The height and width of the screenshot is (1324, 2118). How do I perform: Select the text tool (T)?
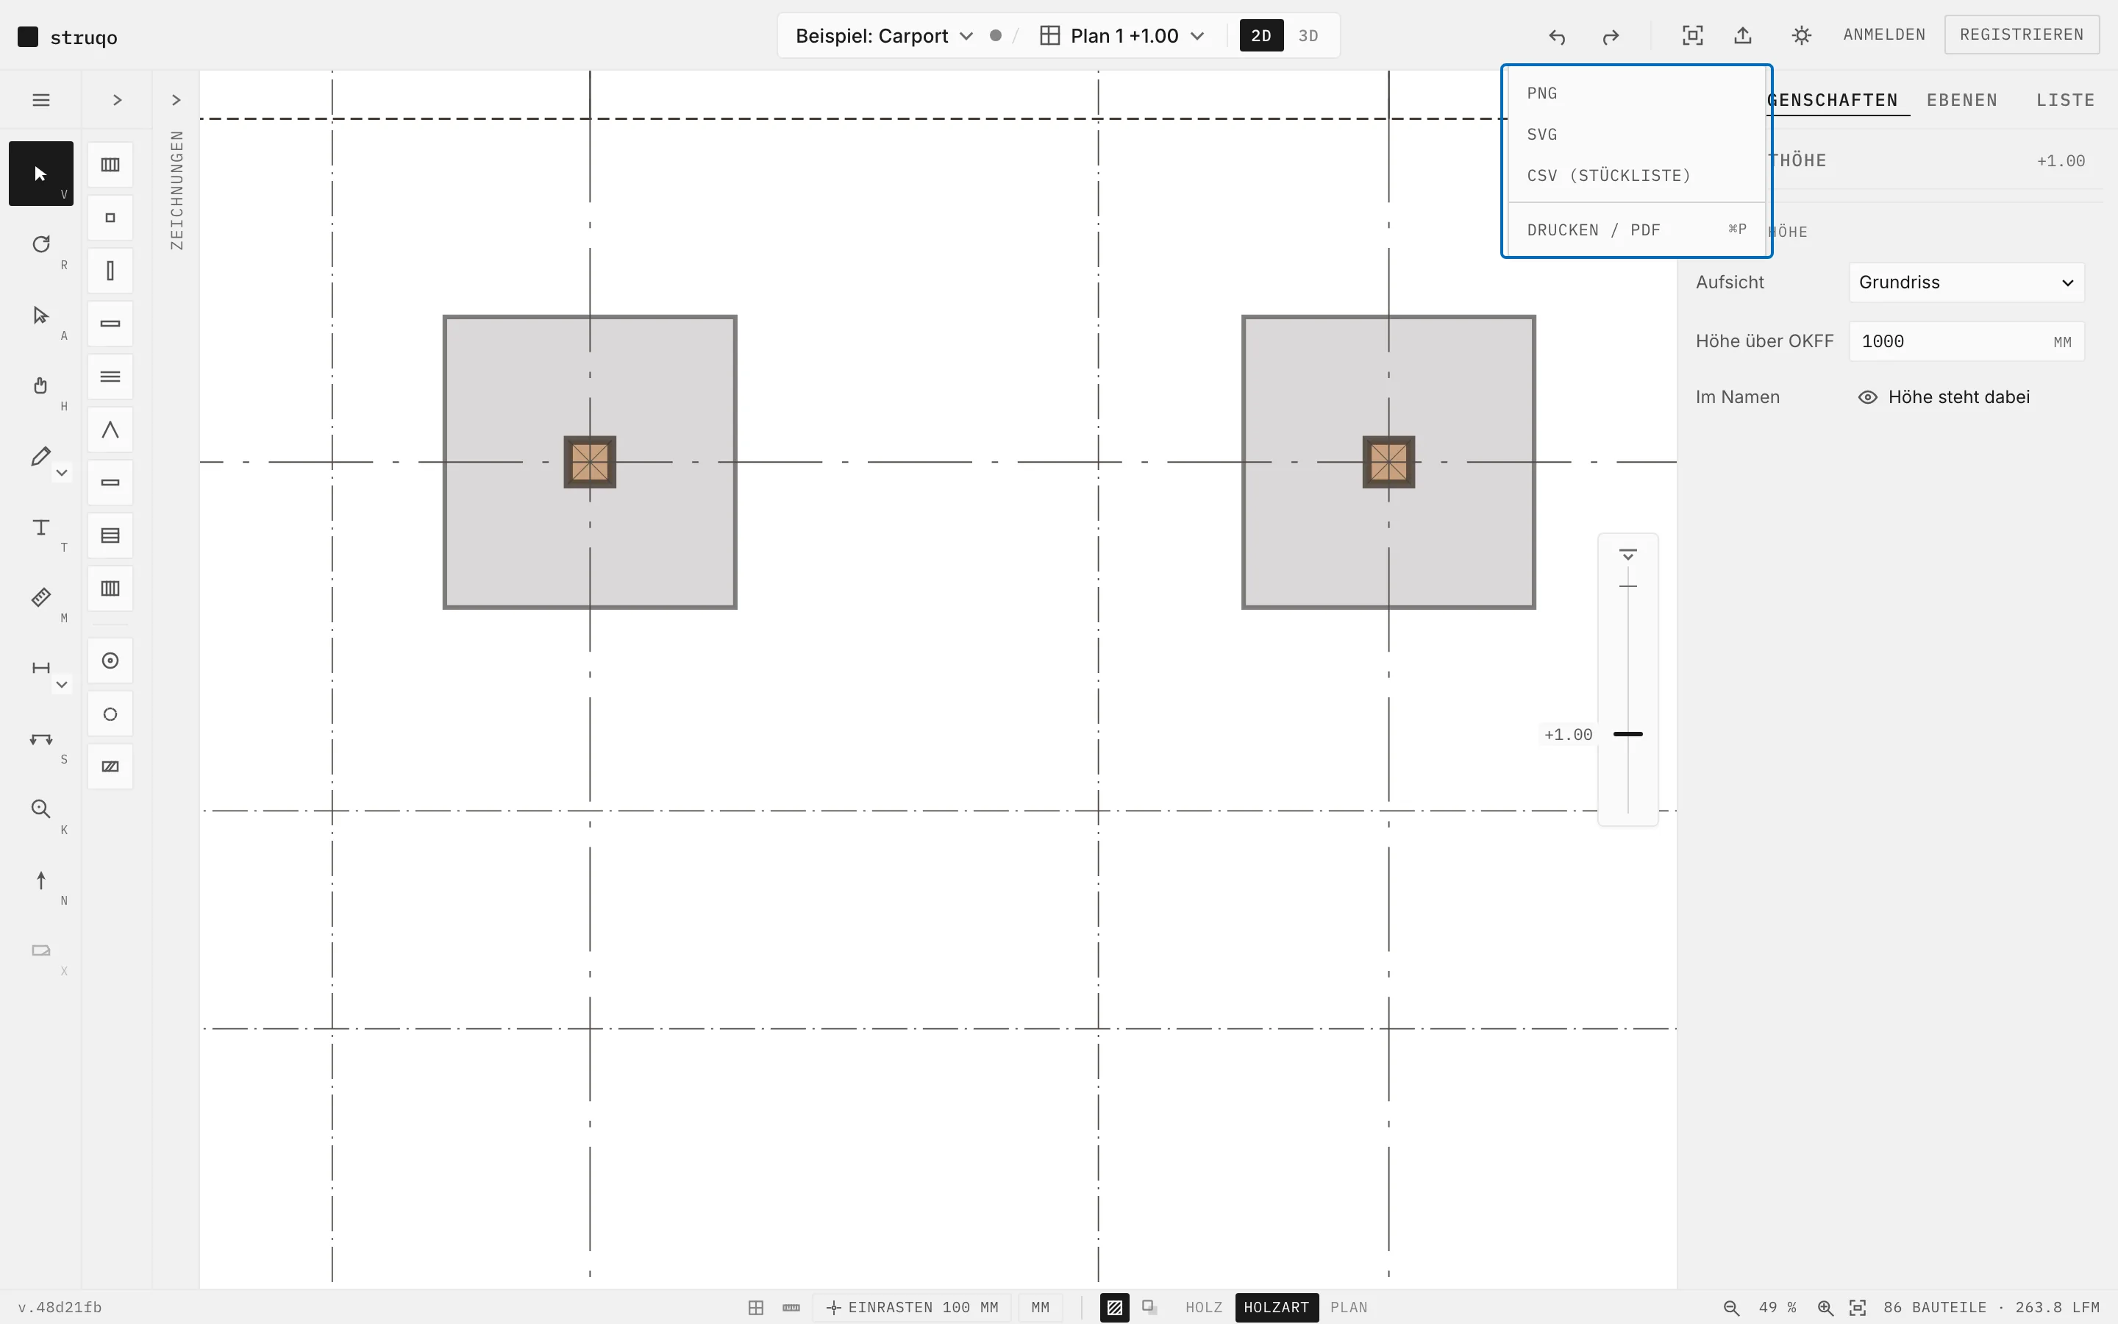pyautogui.click(x=41, y=527)
